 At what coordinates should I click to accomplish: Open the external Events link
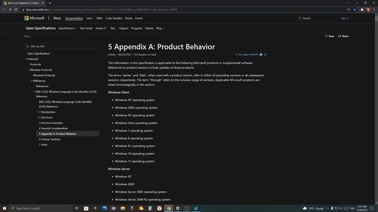pos(100,28)
